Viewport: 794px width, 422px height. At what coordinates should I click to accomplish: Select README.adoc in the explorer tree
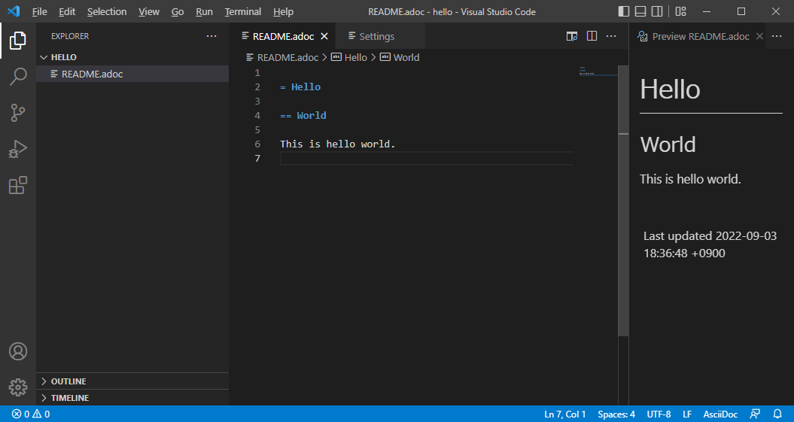coord(134,74)
